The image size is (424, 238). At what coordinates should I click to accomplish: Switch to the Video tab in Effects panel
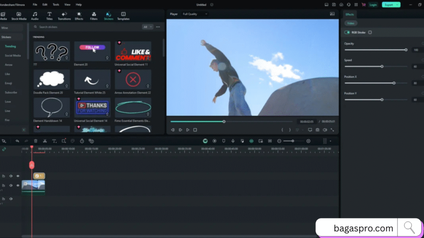coord(350,23)
